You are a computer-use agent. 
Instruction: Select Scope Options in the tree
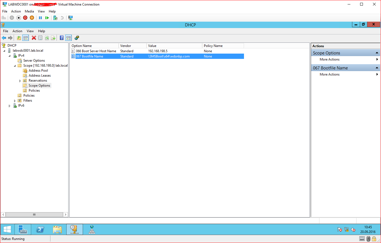[39, 86]
